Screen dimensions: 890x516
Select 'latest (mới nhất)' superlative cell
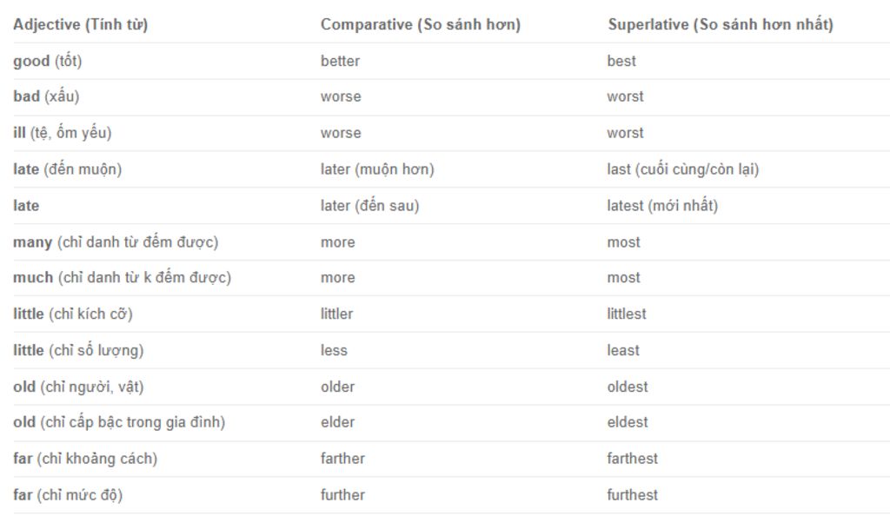662,206
